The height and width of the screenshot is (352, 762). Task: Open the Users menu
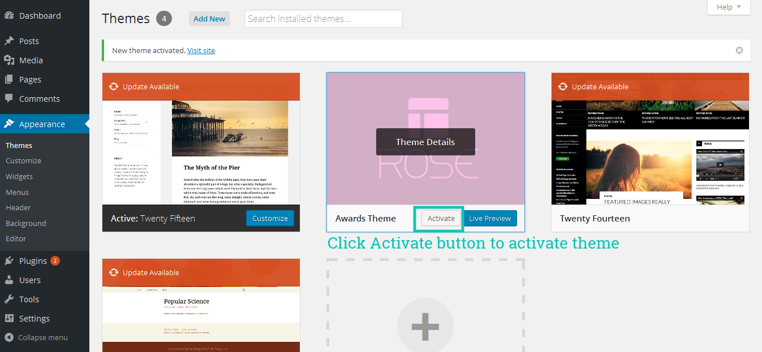(x=30, y=280)
